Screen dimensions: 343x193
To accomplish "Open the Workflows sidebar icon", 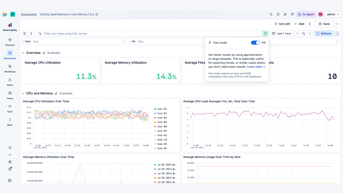I will pyautogui.click(x=10, y=68).
